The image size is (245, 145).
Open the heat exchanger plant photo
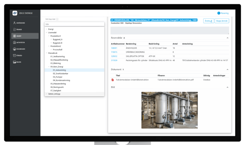[x=170, y=110]
